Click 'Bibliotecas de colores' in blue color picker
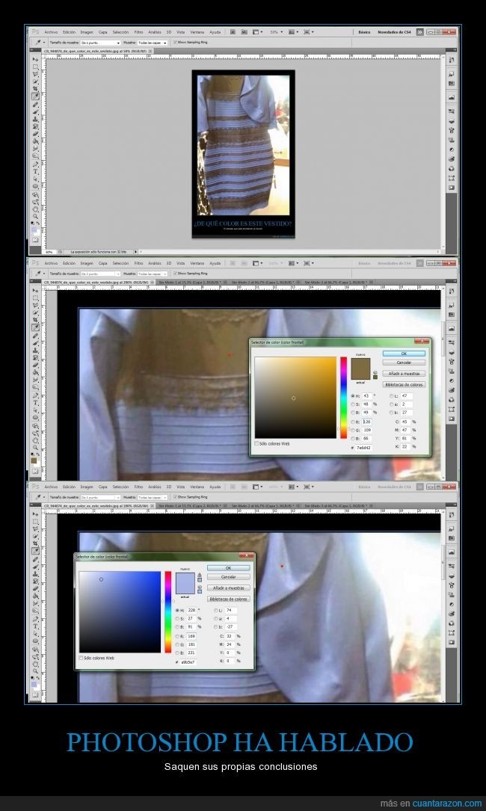The height and width of the screenshot is (811, 486). [x=228, y=599]
